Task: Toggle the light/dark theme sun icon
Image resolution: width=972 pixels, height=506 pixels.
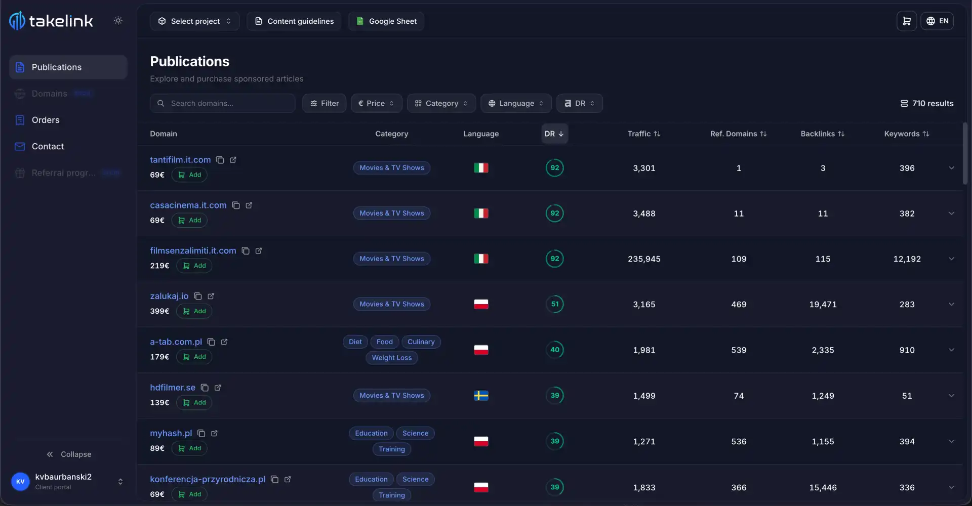Action: [118, 21]
